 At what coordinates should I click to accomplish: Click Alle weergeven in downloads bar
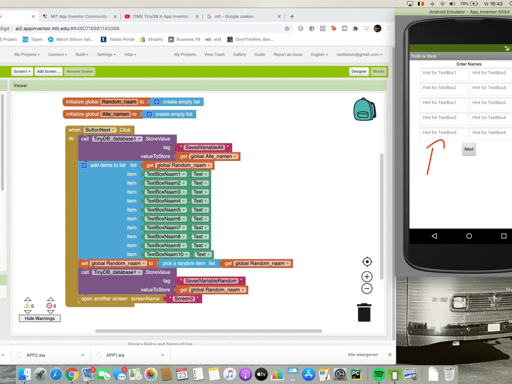(x=363, y=355)
